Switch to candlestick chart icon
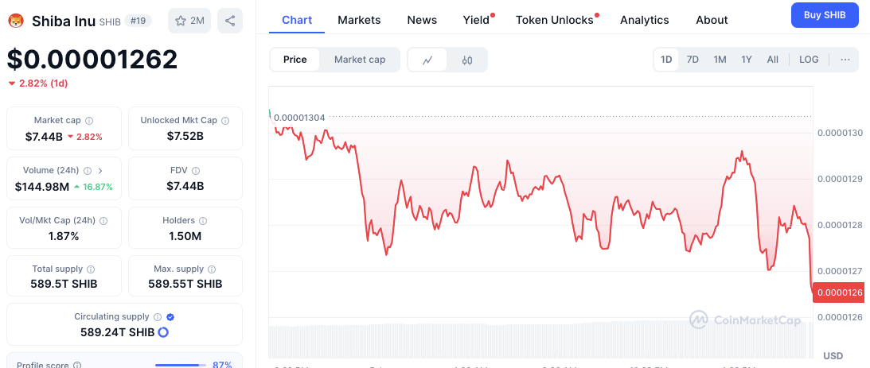 [467, 60]
